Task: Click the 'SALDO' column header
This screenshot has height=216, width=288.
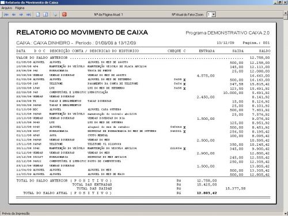Action: tap(264, 51)
